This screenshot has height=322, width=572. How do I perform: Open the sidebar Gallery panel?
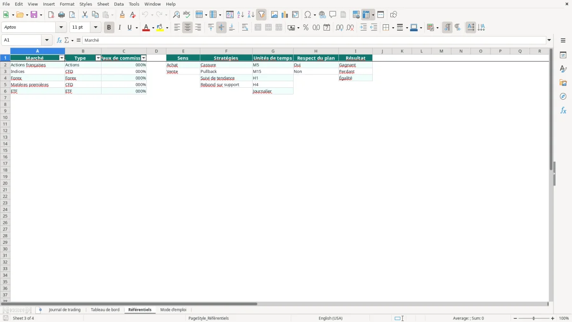click(x=563, y=83)
